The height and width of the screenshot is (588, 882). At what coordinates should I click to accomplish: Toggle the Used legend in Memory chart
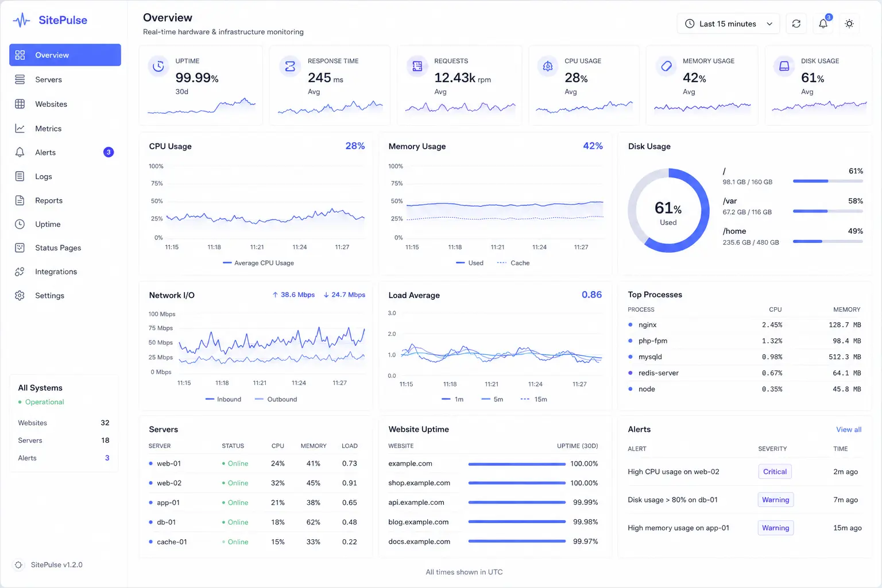tap(470, 263)
